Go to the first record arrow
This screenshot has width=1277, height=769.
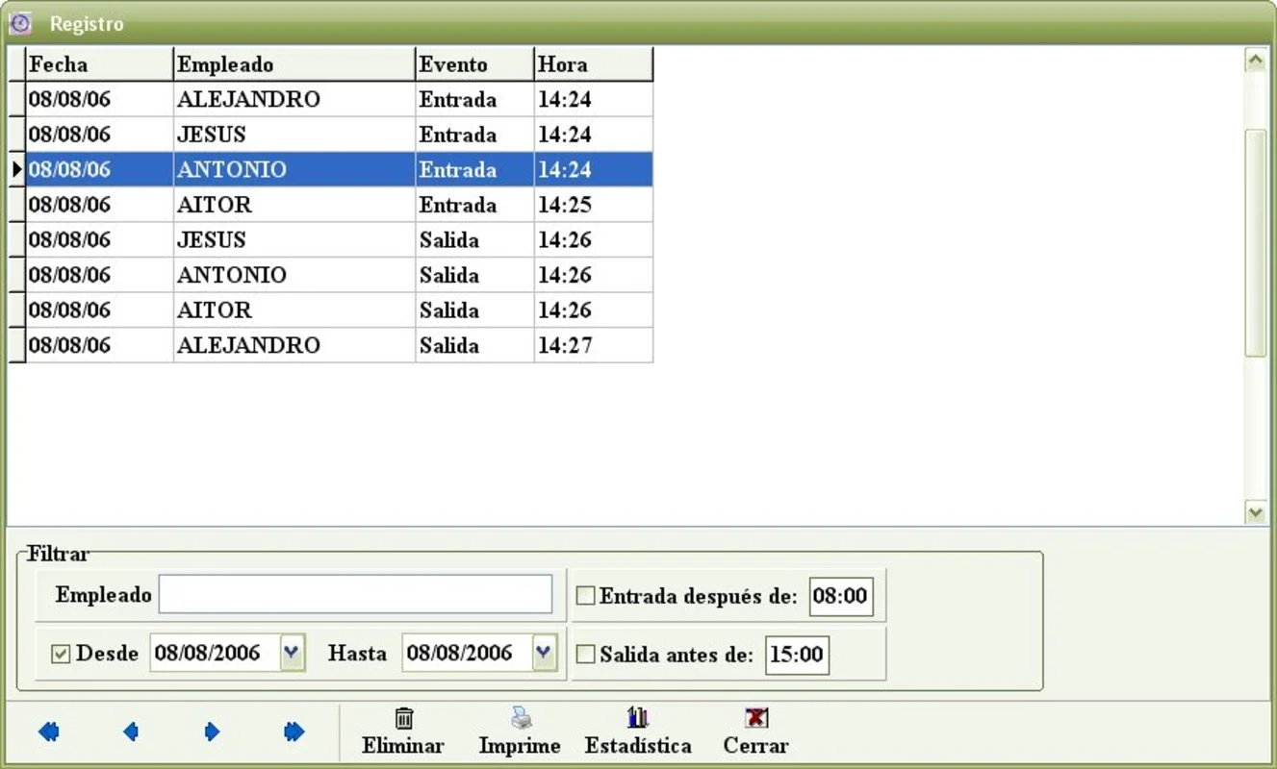[49, 732]
